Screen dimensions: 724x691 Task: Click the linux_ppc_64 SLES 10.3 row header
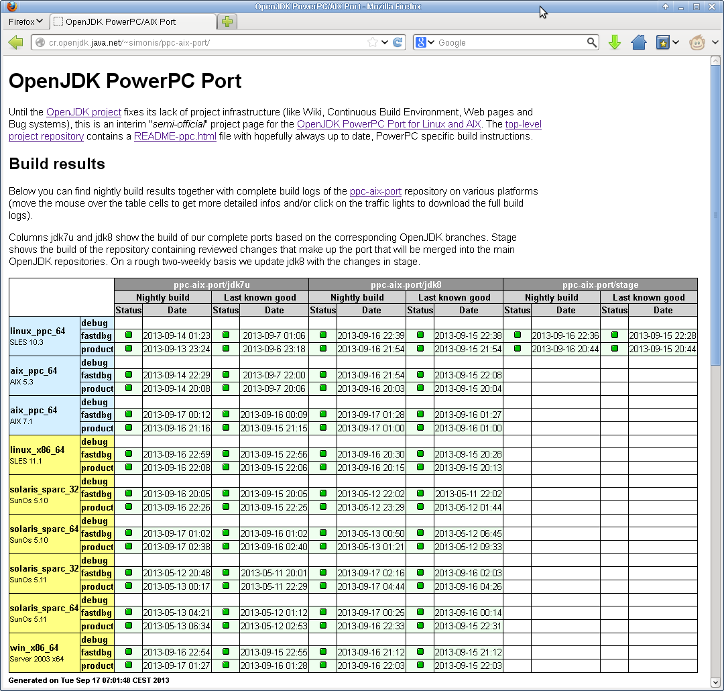pyautogui.click(x=44, y=336)
